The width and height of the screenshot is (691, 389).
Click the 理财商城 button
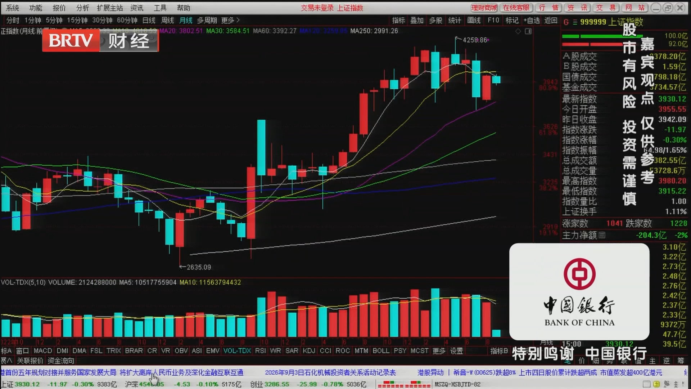tap(484, 8)
